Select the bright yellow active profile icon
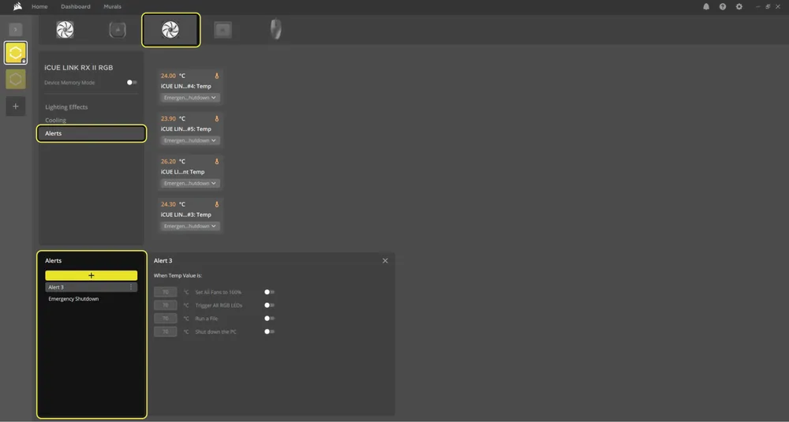This screenshot has height=422, width=789. [x=16, y=53]
